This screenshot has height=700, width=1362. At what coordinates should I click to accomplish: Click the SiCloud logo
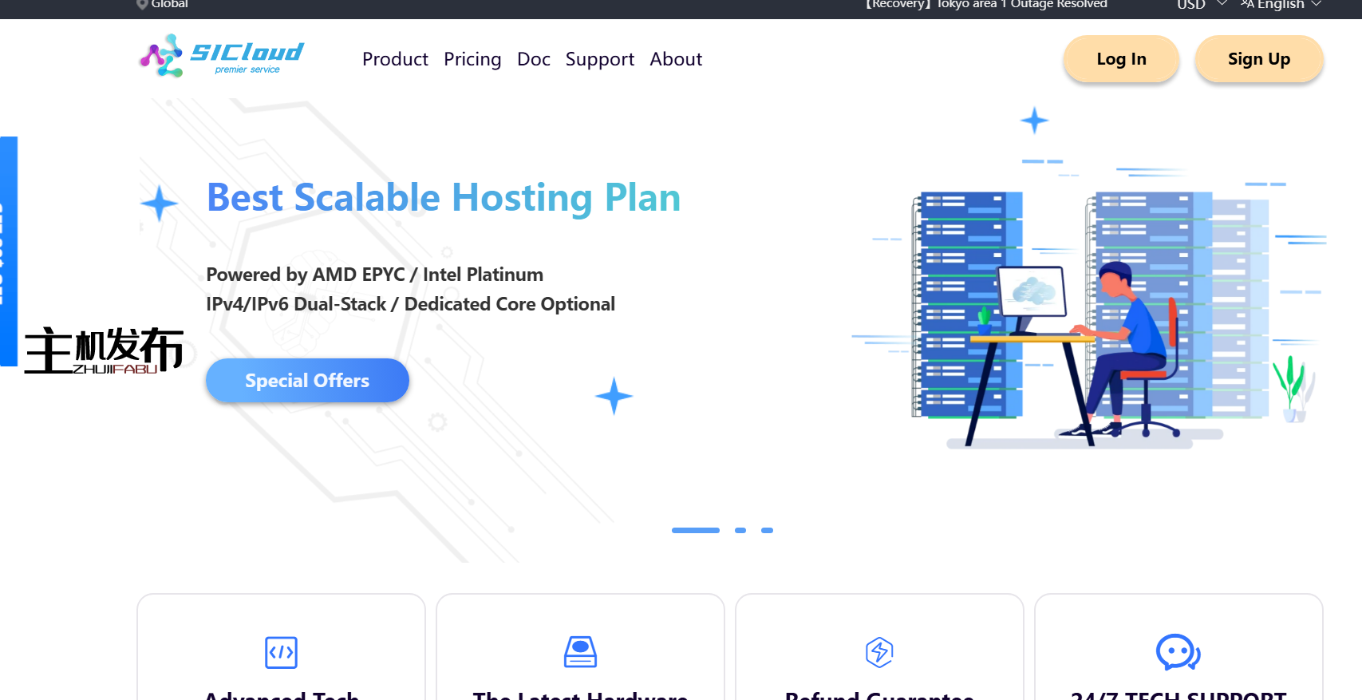(x=221, y=56)
